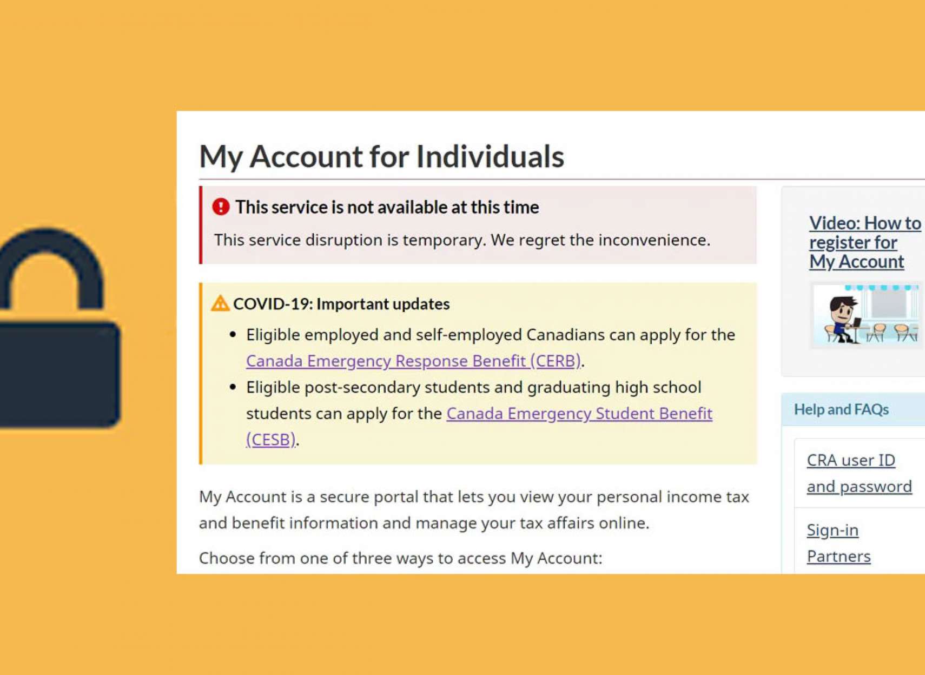This screenshot has height=675, width=925.
Task: Click the My Account for Individuals heading
Action: pos(381,156)
